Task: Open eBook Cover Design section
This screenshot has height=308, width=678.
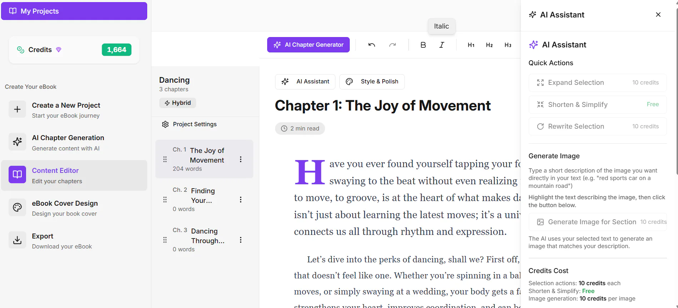Action: click(x=74, y=208)
